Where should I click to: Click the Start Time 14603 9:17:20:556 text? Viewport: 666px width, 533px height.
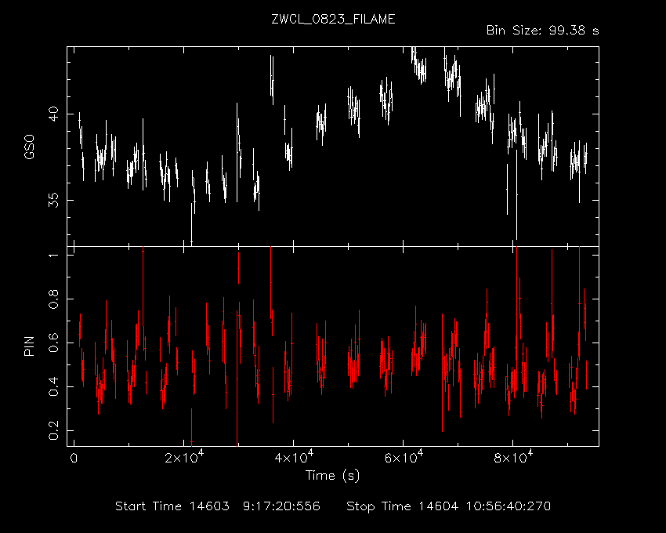coord(218,506)
